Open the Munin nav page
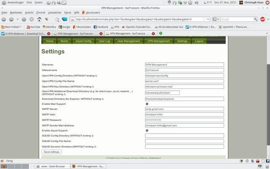The image size is (270, 169). [x=64, y=41]
